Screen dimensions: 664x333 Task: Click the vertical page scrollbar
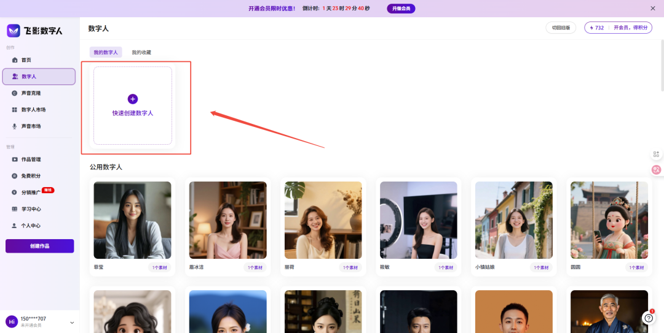click(x=662, y=66)
